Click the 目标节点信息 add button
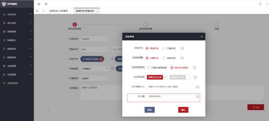The height and width of the screenshot is (121, 269). click(92, 59)
